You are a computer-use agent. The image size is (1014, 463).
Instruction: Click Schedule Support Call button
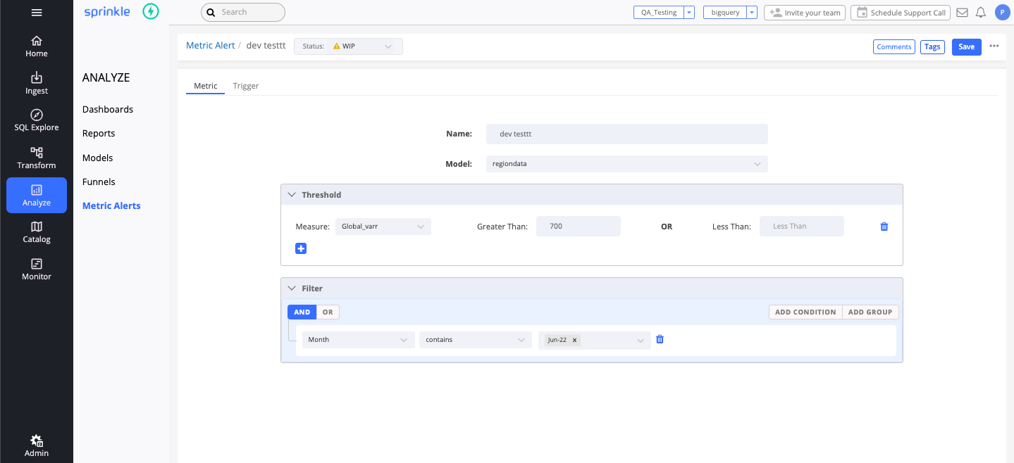tap(901, 13)
